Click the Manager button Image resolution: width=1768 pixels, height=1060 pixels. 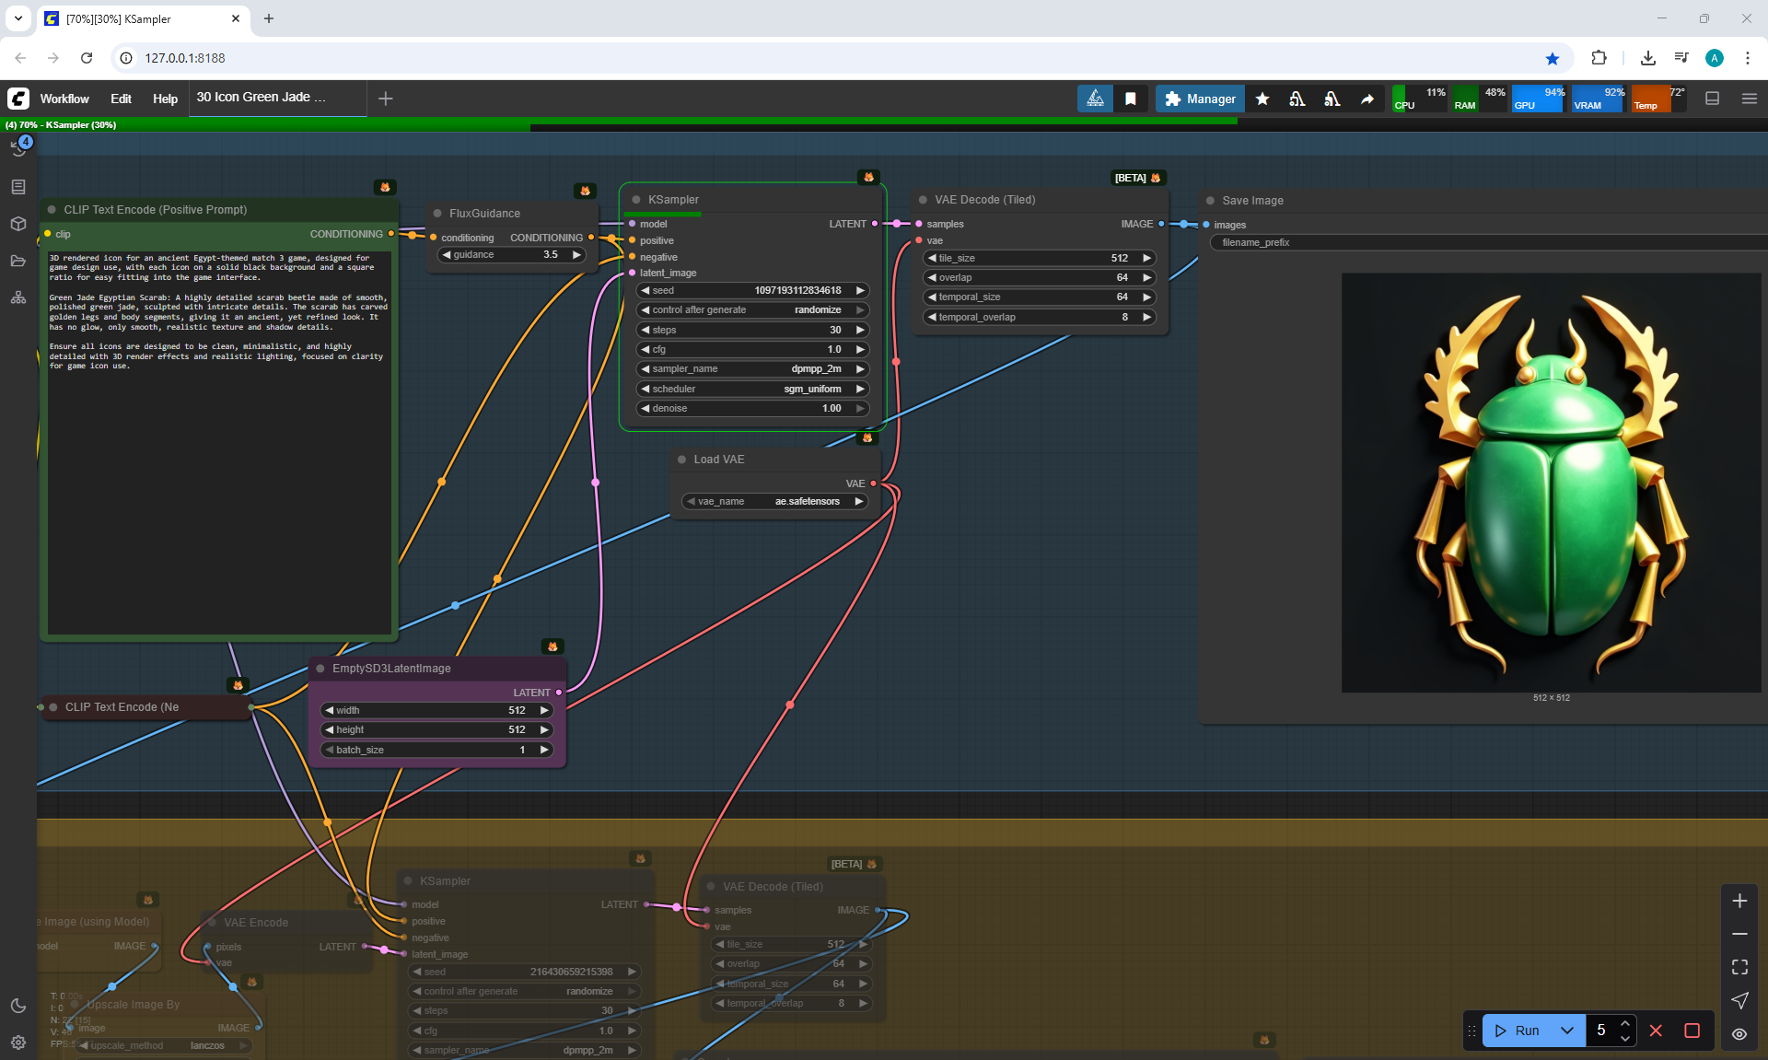(x=1200, y=99)
